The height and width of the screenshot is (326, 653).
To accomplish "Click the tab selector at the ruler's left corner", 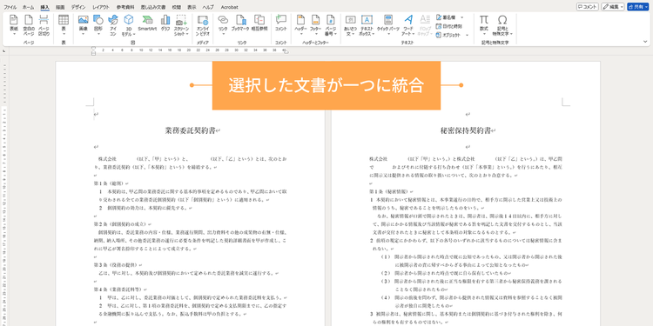I will [x=4, y=50].
